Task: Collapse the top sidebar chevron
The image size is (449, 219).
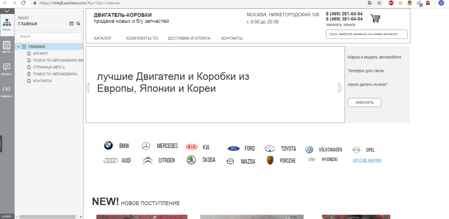Action: click(x=6, y=10)
